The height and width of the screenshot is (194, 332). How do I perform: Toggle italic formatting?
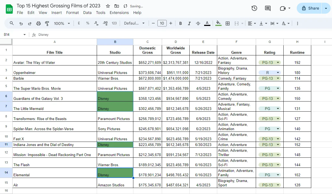click(189, 23)
